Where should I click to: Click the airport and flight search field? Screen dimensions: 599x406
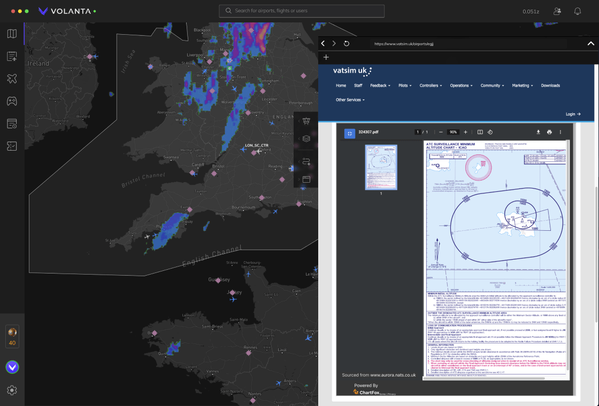coord(278,11)
